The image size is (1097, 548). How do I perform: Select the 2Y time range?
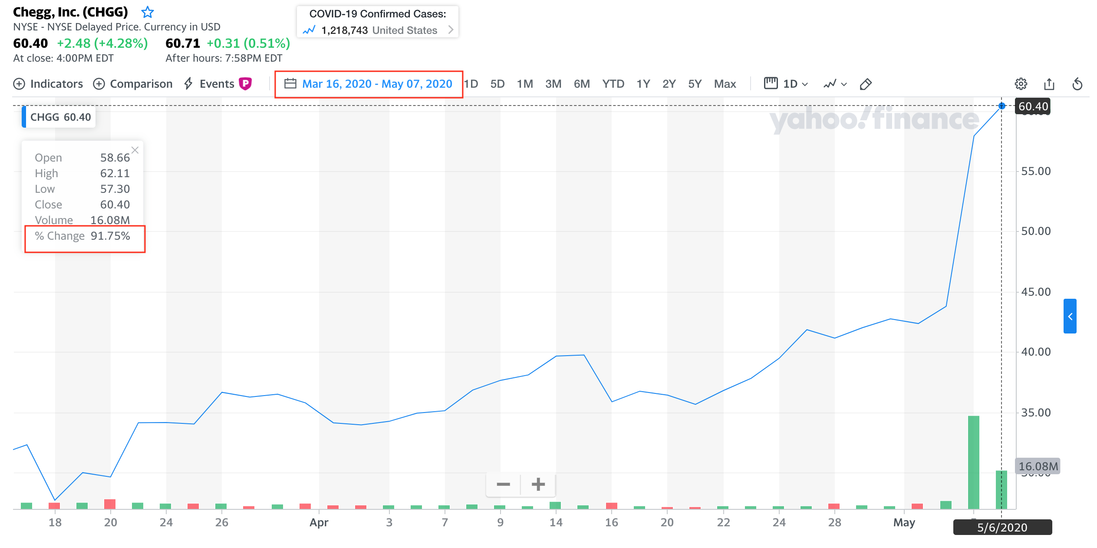(669, 84)
